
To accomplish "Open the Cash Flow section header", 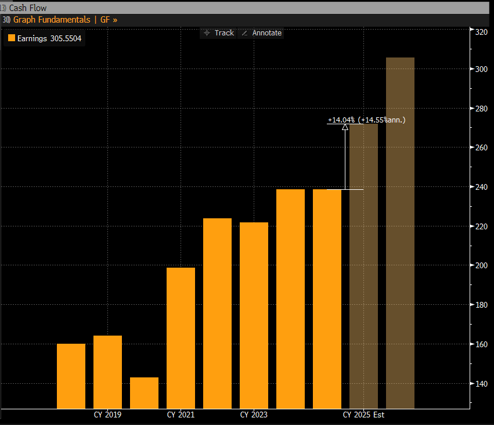I will 28,8.
